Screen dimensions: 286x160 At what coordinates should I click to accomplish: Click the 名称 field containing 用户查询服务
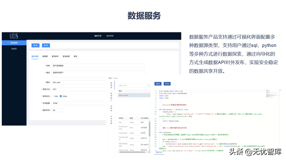(98, 66)
